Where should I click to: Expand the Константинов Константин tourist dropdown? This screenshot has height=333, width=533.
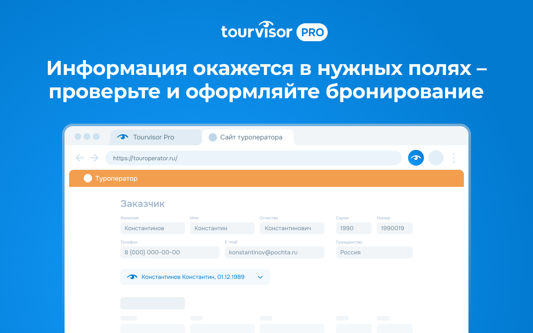click(195, 277)
